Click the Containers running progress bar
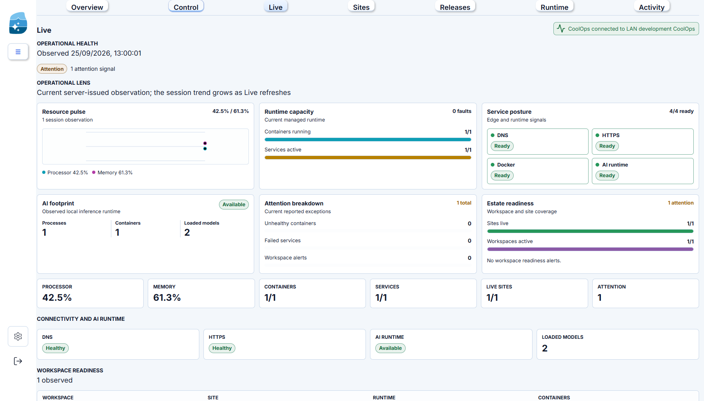This screenshot has width=704, height=401. click(x=368, y=140)
